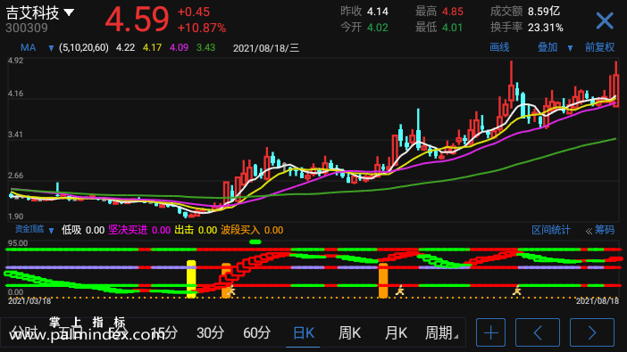Open the 周期 period selector

point(441,332)
